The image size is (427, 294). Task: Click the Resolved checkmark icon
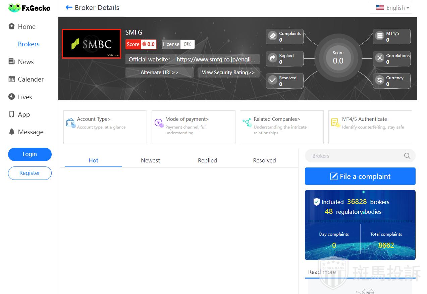[x=273, y=81]
